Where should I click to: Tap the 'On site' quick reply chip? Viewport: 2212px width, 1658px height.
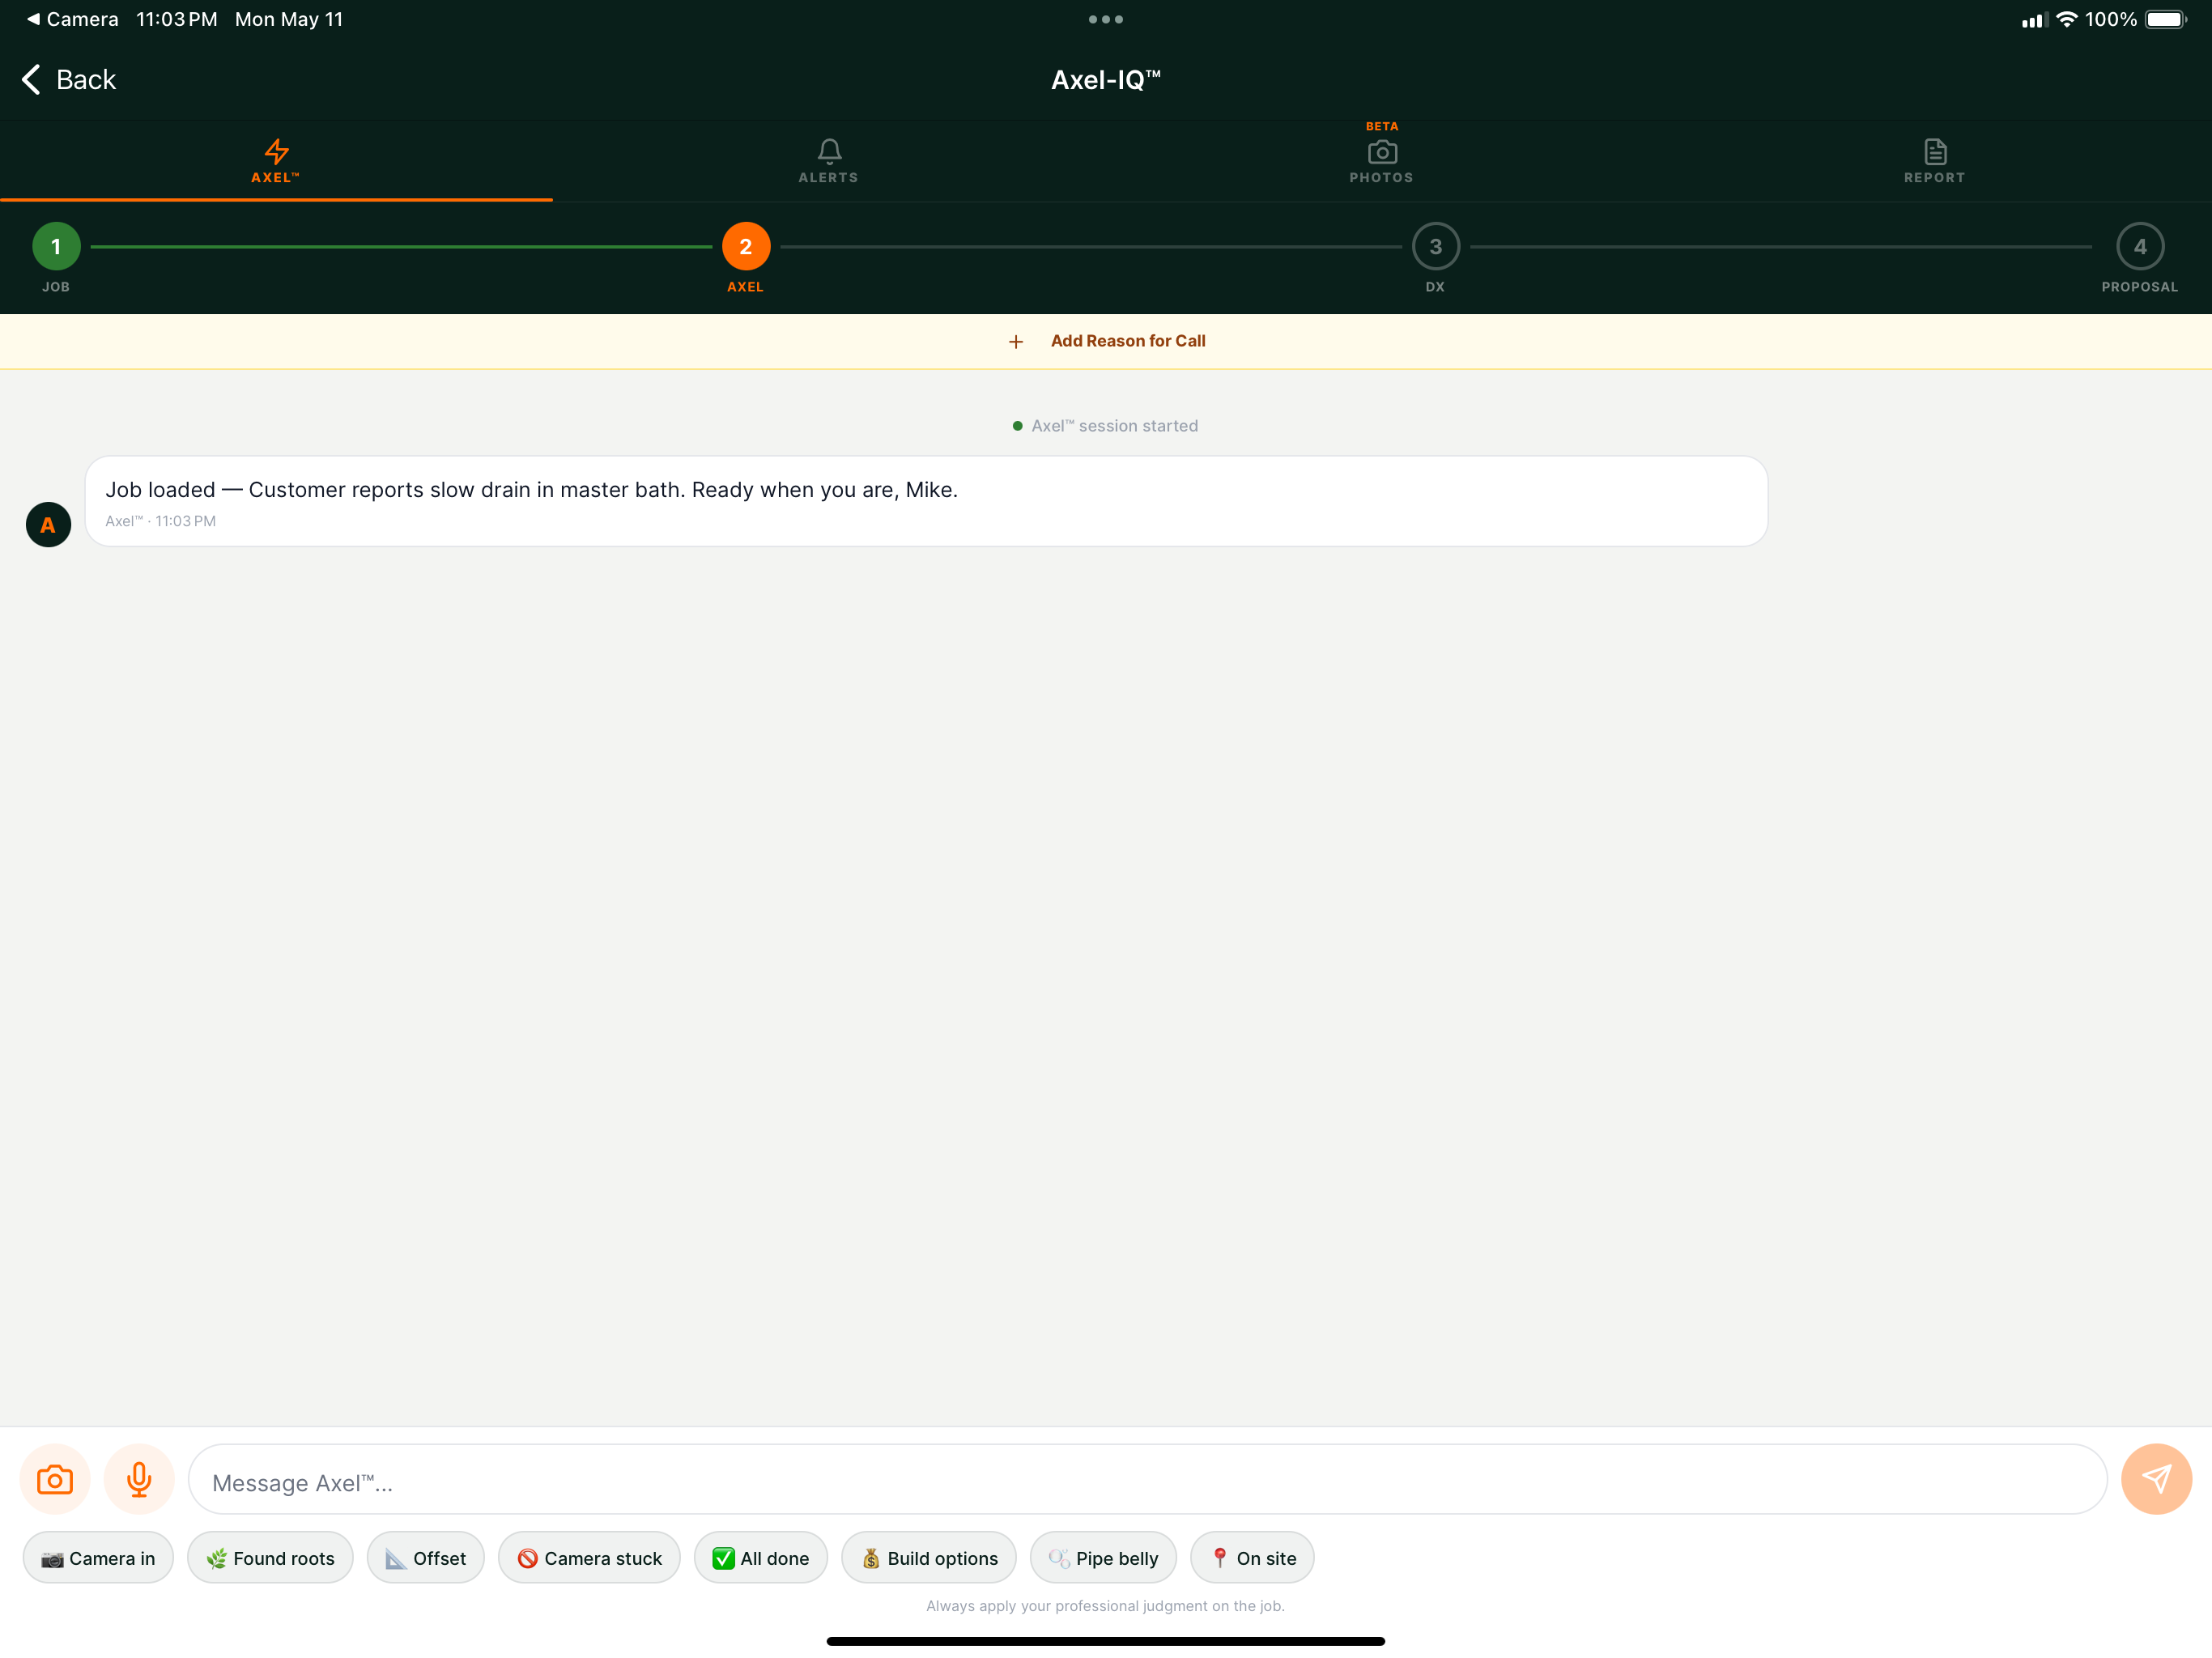(1252, 1558)
